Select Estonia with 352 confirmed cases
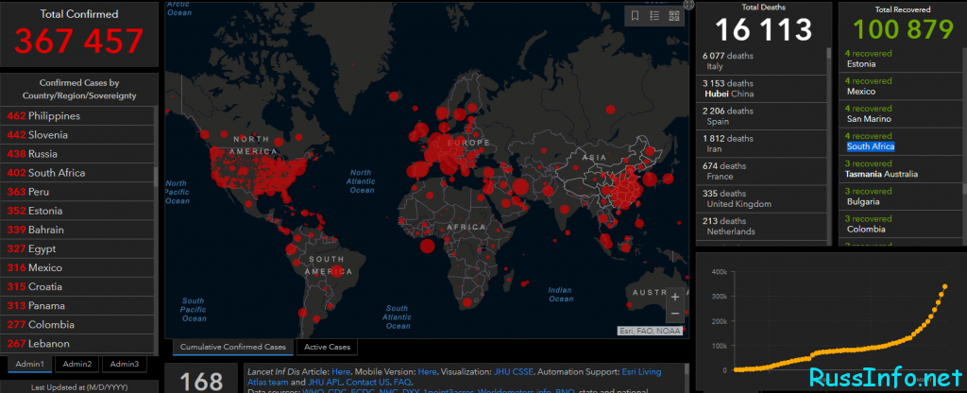 [76, 211]
